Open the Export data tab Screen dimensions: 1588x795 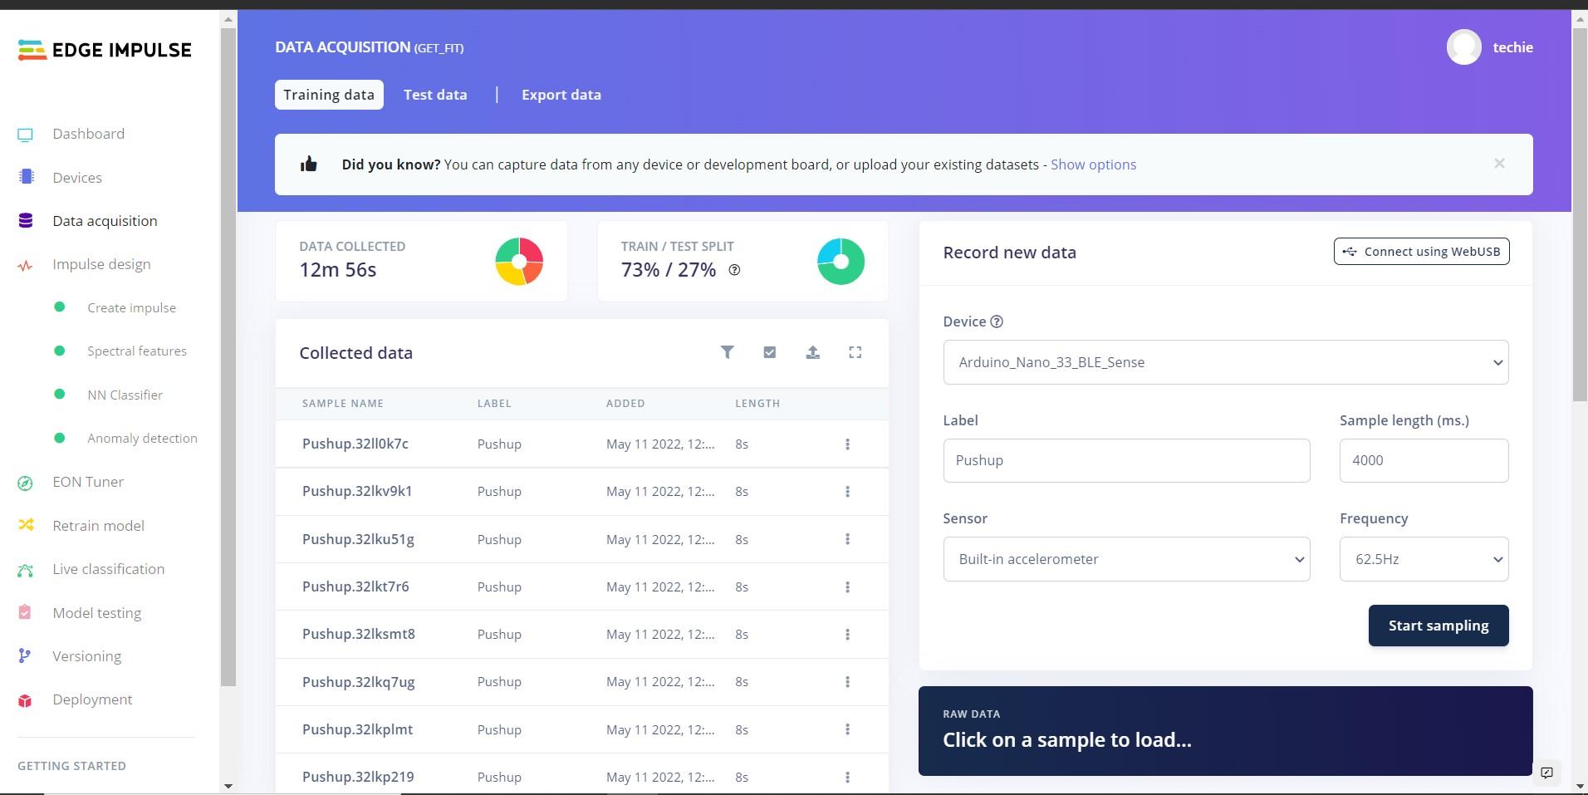561,95
